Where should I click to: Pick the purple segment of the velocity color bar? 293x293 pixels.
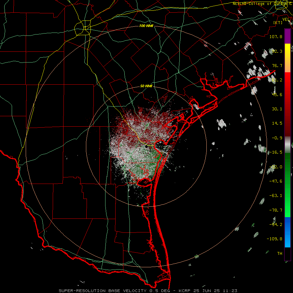point(287,36)
